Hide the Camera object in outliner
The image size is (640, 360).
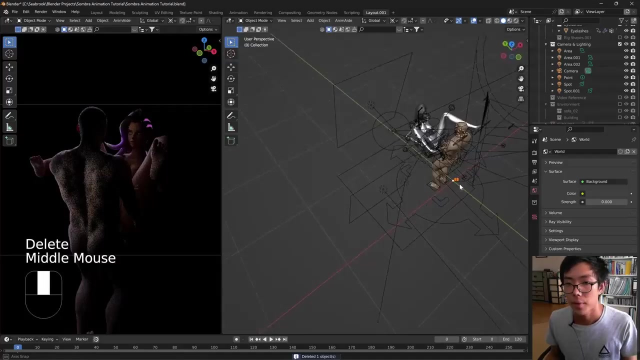tap(626, 71)
